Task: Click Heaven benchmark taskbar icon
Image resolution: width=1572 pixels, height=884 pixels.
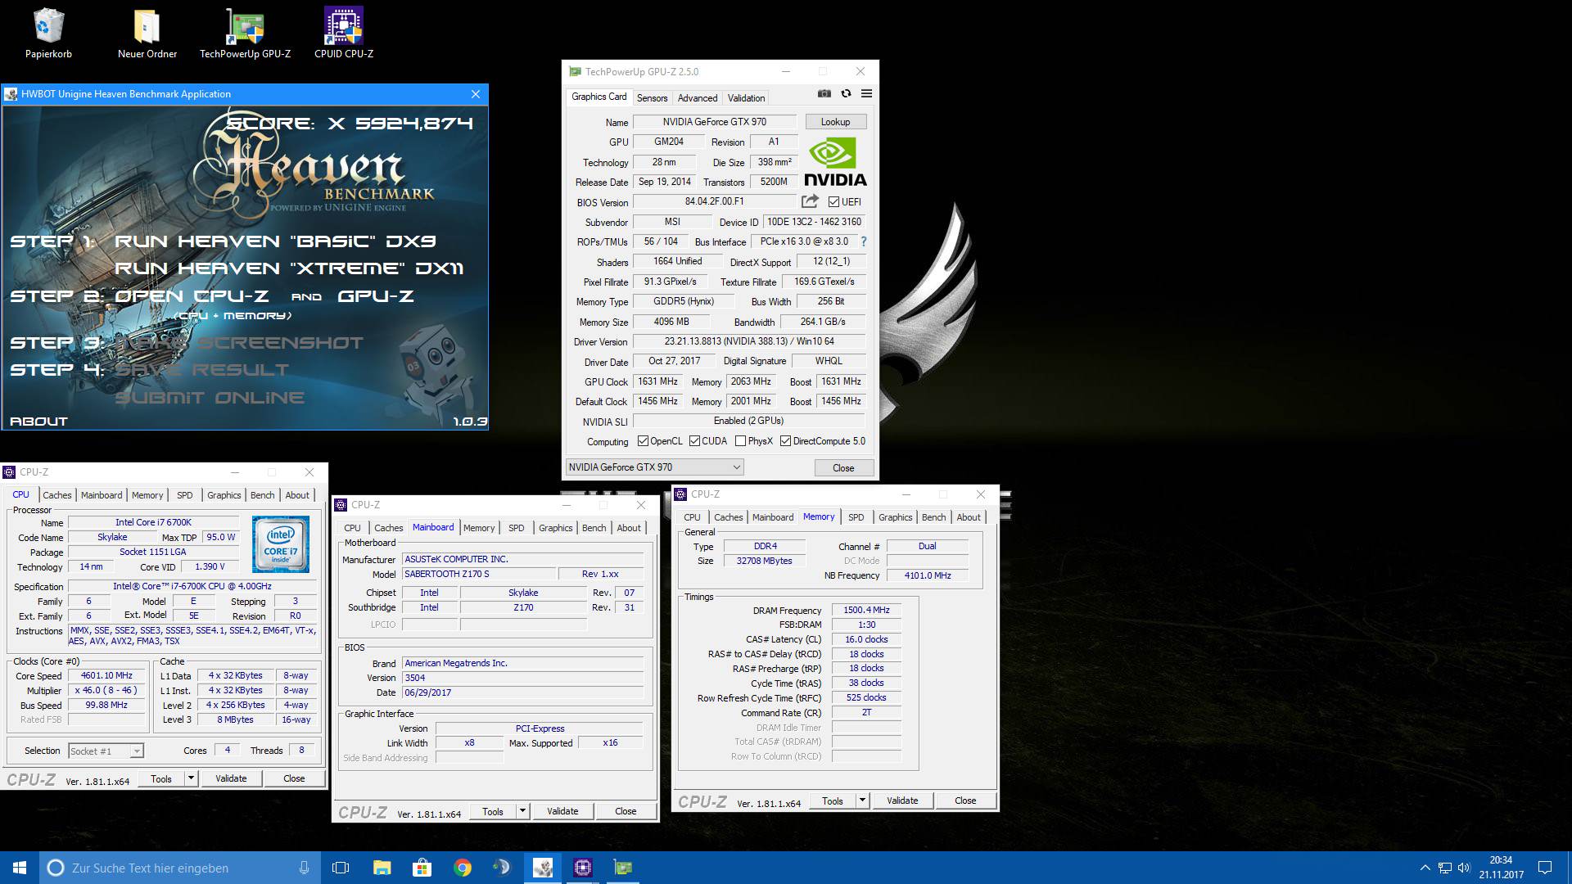Action: [x=543, y=868]
